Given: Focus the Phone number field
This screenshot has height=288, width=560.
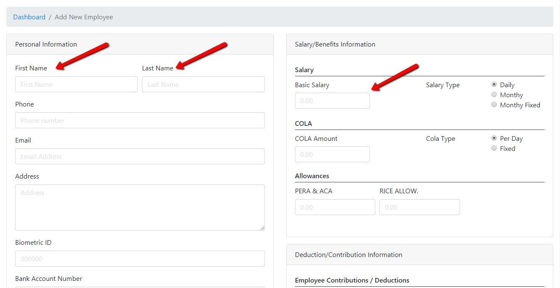Looking at the screenshot, I should pyautogui.click(x=140, y=120).
